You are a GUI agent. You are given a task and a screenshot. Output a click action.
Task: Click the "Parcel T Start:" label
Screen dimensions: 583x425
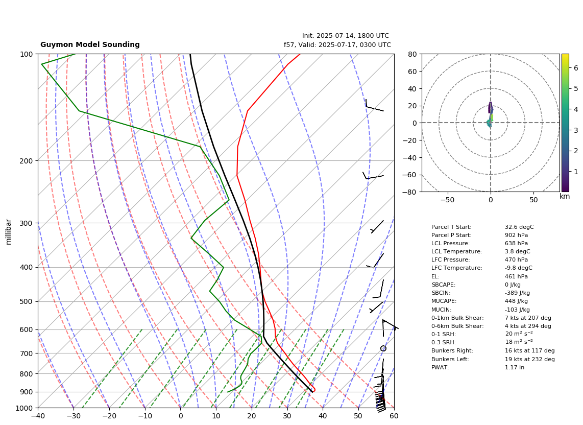click(451, 227)
